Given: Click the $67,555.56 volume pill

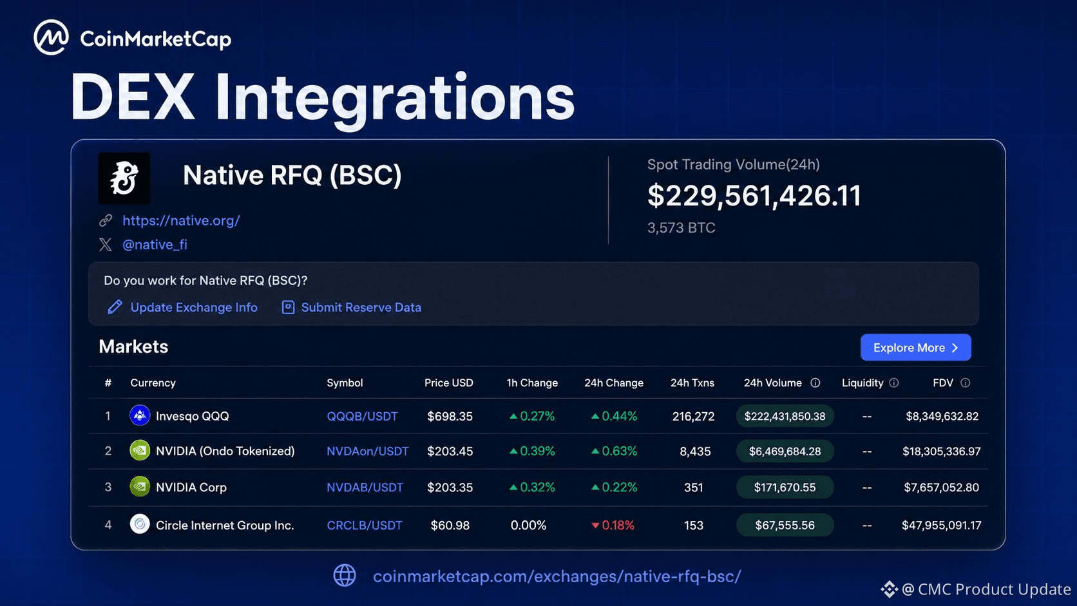Looking at the screenshot, I should (x=785, y=525).
